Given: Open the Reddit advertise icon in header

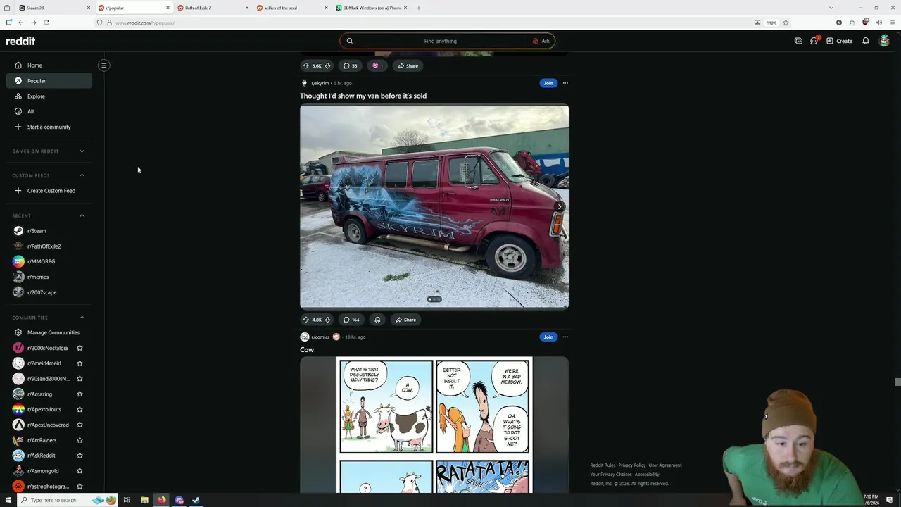Looking at the screenshot, I should (798, 41).
